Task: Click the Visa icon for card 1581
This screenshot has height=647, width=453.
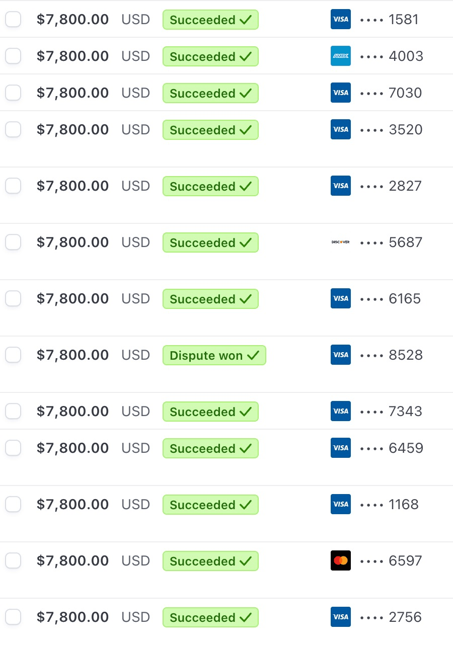Action: point(341,19)
